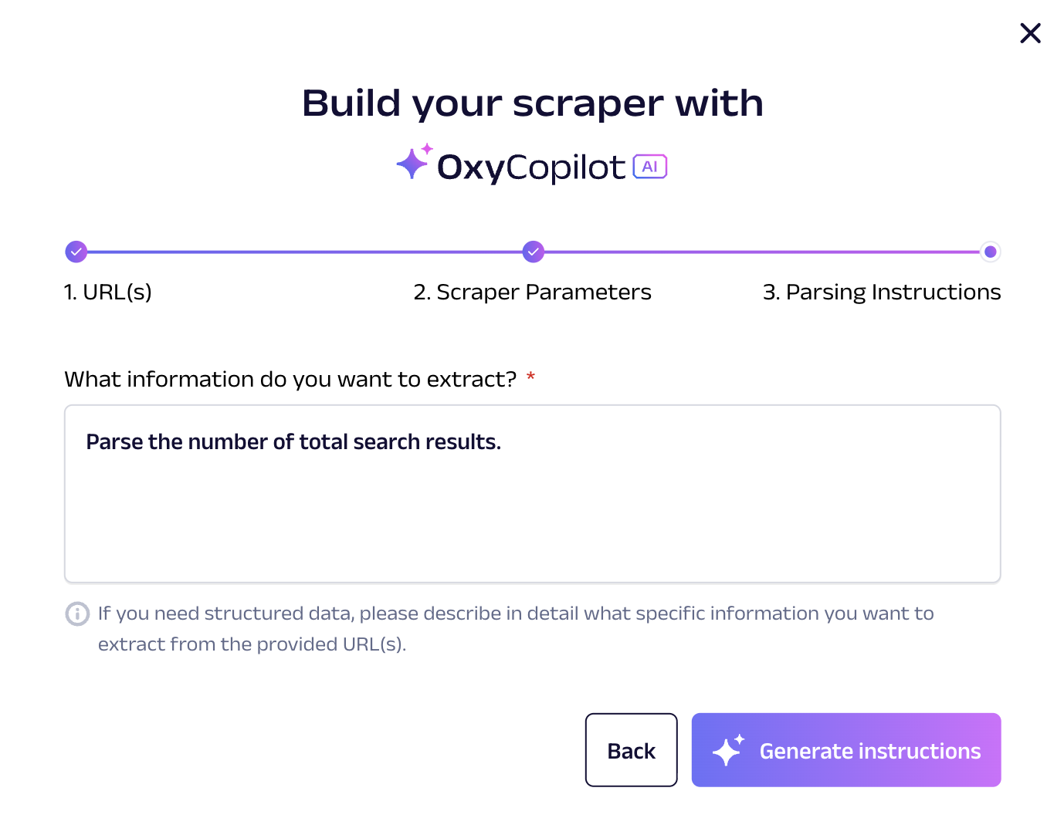Click the red required asterisk
The height and width of the screenshot is (835, 1064).
click(x=530, y=377)
